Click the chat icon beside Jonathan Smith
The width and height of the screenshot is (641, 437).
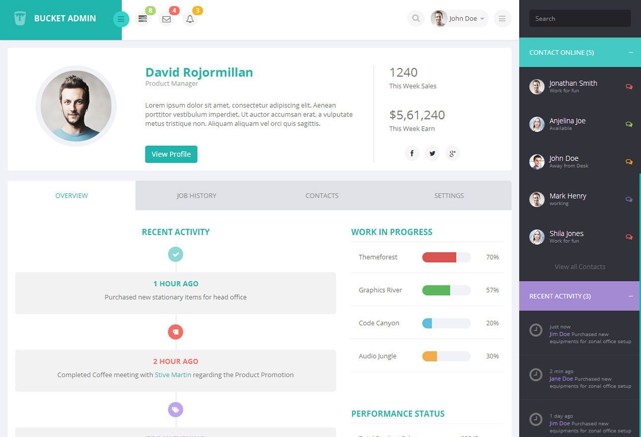pyautogui.click(x=629, y=87)
